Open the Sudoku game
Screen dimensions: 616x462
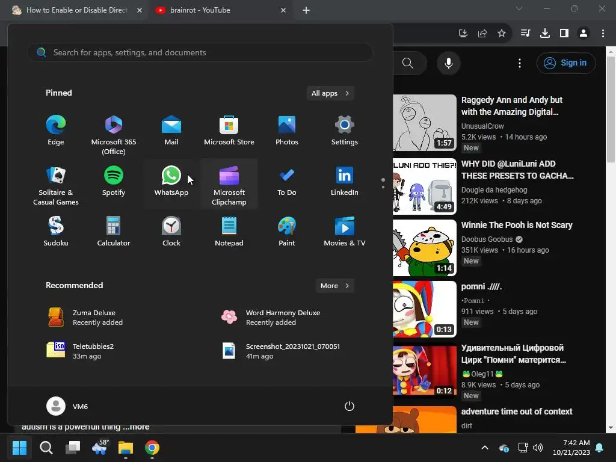tap(56, 232)
